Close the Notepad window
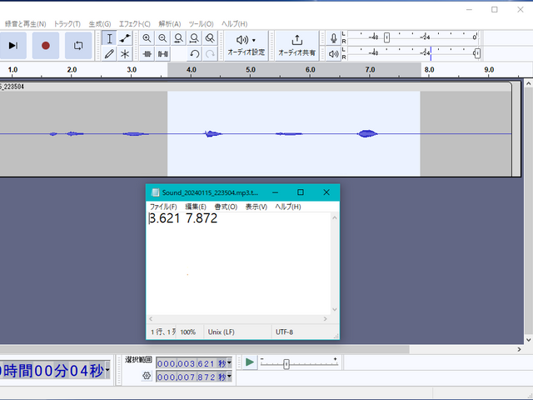Screen dimensions: 533x400 click(x=326, y=192)
